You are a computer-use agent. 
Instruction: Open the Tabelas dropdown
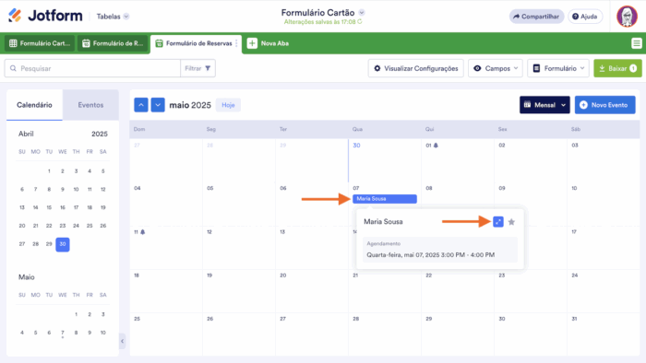pos(113,17)
